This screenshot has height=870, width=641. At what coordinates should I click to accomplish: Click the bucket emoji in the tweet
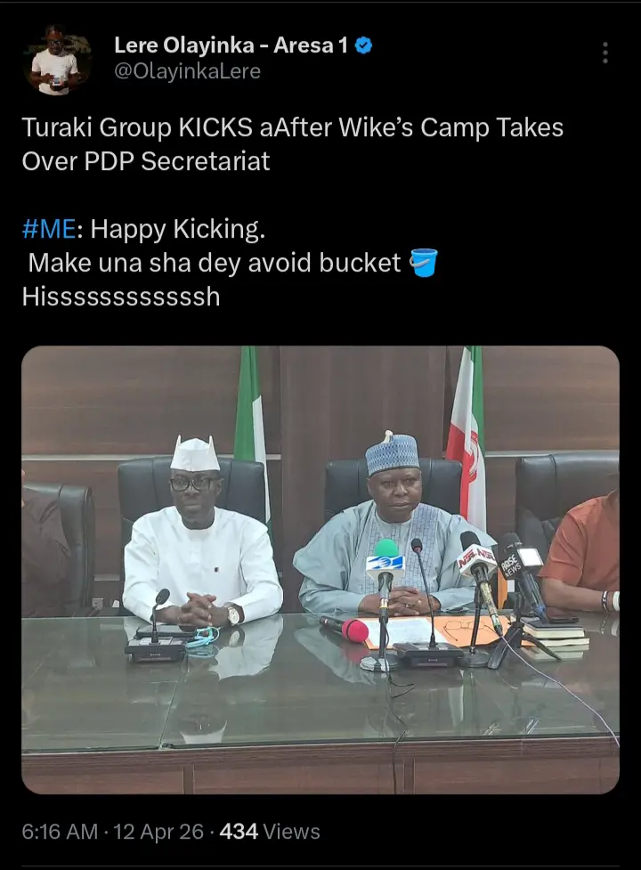click(424, 264)
